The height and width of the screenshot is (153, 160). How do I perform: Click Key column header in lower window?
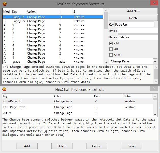[27, 96]
